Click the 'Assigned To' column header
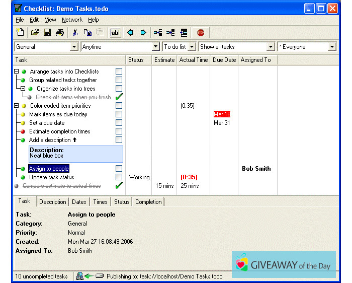This screenshot has width=352, height=283. (x=257, y=60)
